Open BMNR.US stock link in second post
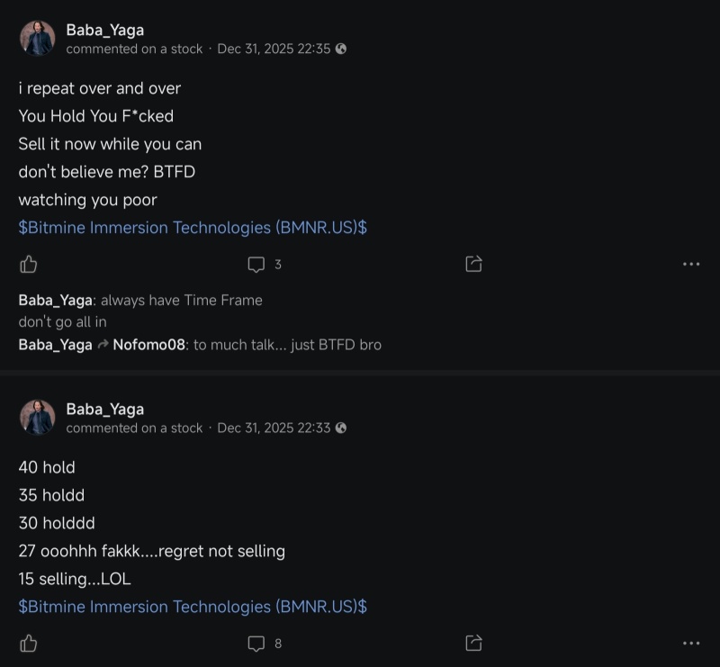720x667 pixels. click(x=193, y=607)
